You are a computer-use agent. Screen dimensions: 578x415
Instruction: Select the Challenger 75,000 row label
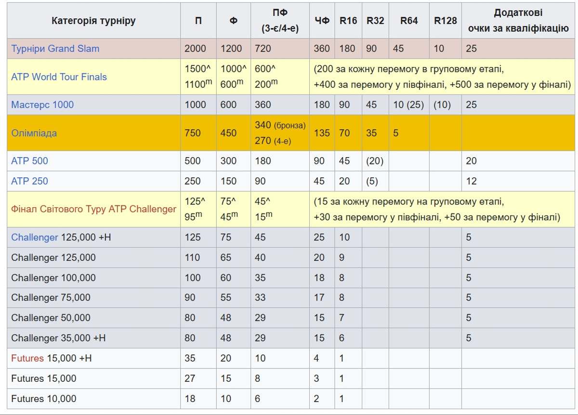tap(51, 298)
